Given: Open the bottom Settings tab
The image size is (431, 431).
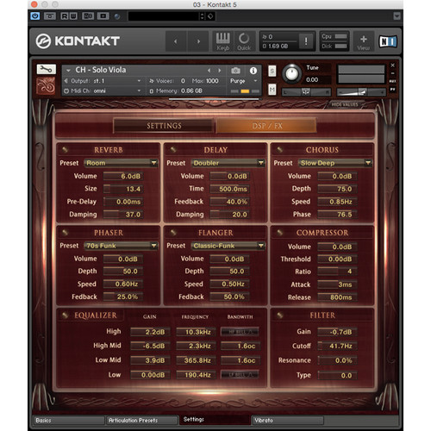Looking at the screenshot, I should click(215, 420).
